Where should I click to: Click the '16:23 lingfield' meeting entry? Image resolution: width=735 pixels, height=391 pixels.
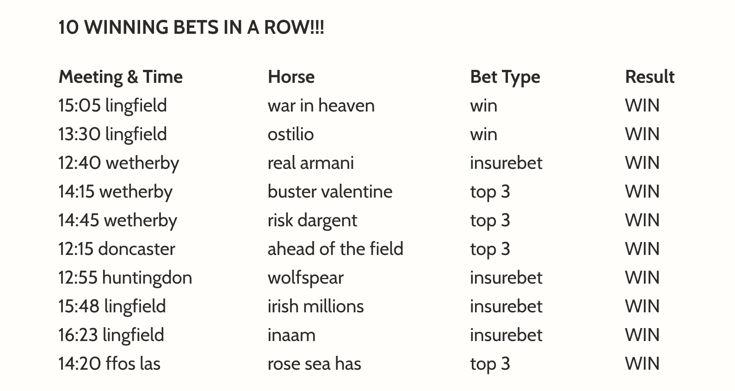tap(111, 335)
